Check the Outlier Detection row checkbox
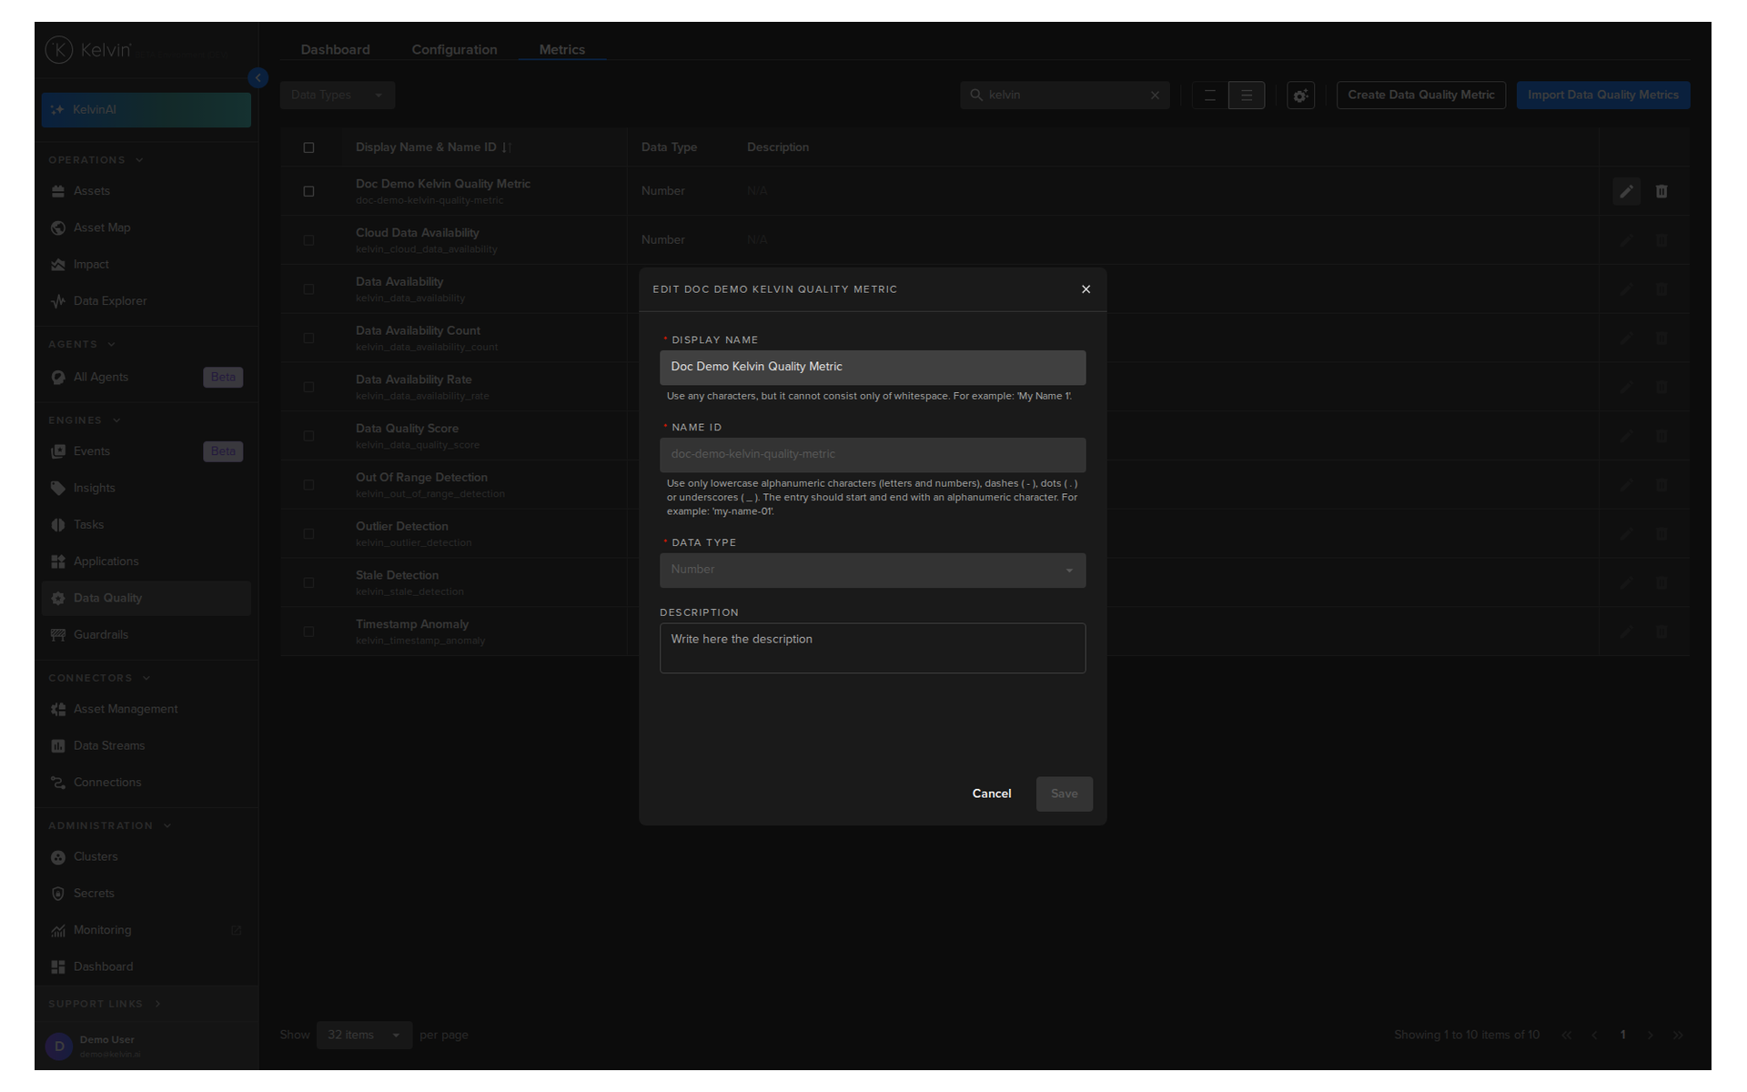This screenshot has height=1092, width=1747. click(308, 534)
